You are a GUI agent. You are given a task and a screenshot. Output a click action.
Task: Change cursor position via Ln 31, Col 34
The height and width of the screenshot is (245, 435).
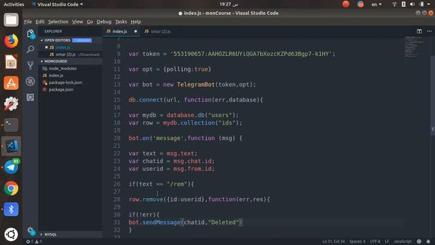click(x=334, y=242)
